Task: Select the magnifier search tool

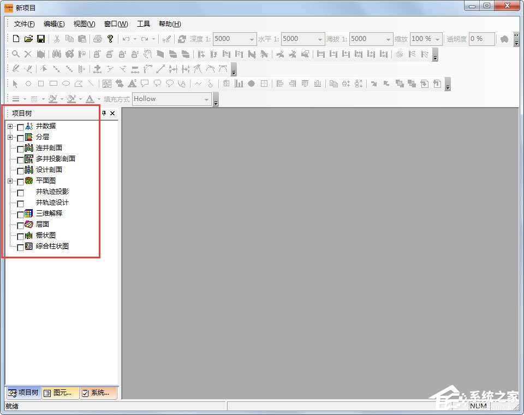Action: (16, 54)
